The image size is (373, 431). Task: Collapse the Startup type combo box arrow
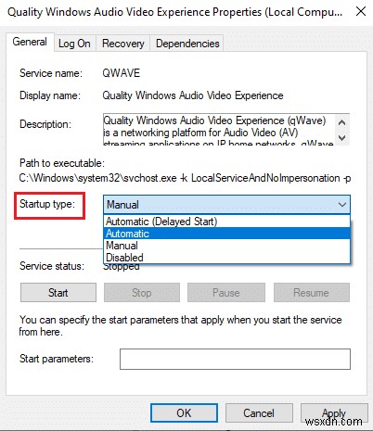(341, 204)
